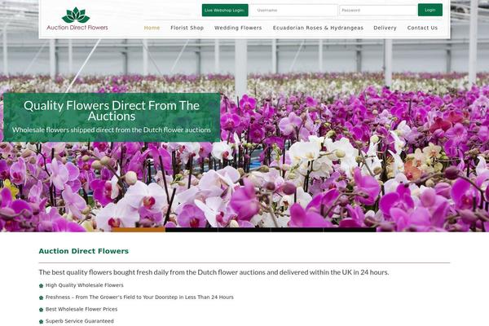Select the second slide indicator bar
Screen dimensions: 489x326
(x=192, y=230)
